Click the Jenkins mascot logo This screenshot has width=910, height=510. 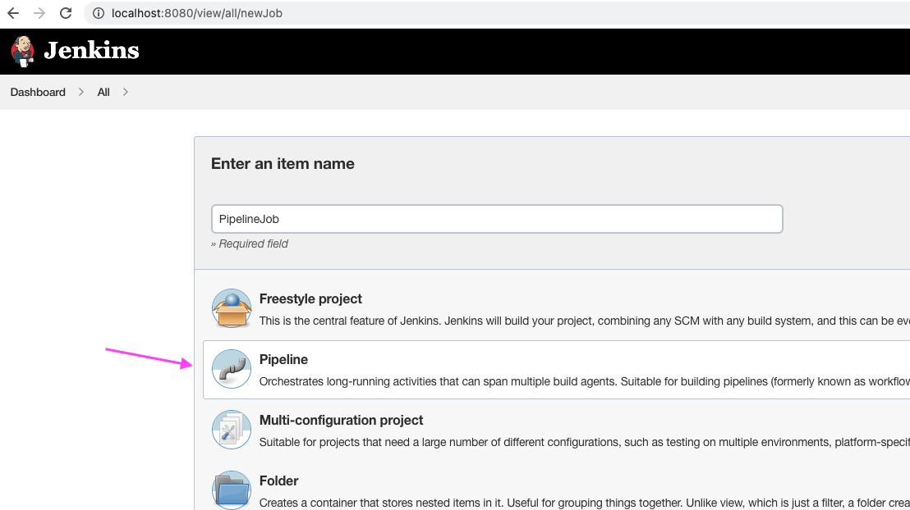pos(22,50)
